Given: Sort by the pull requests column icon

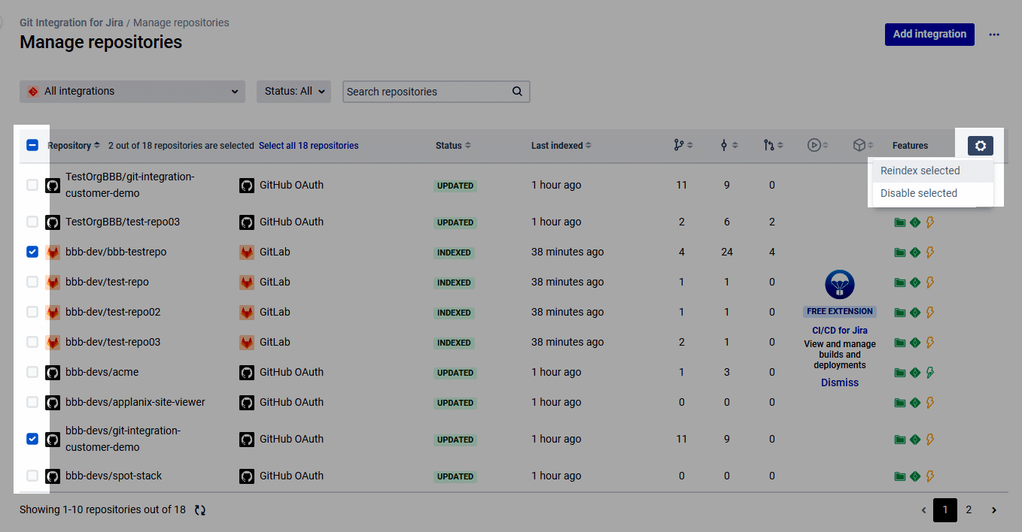Looking at the screenshot, I should [774, 145].
